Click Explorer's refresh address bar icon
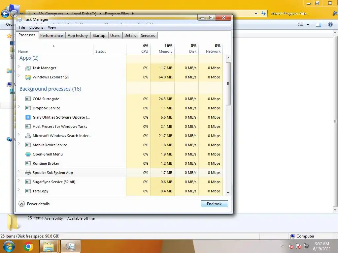 [263, 13]
